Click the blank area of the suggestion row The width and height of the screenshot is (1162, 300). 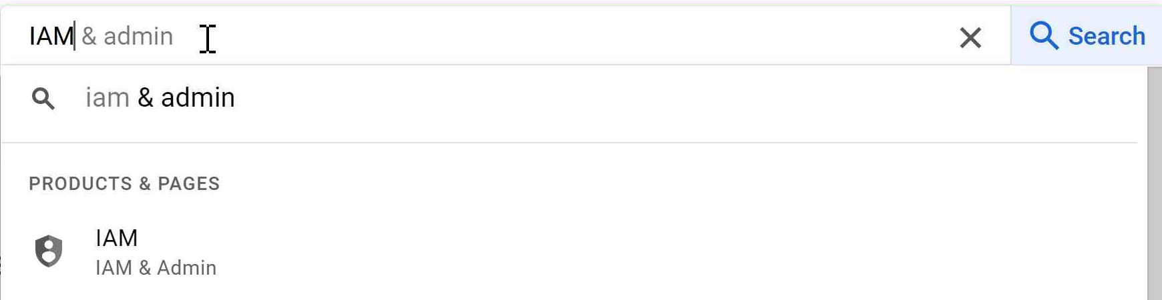[x=601, y=99]
